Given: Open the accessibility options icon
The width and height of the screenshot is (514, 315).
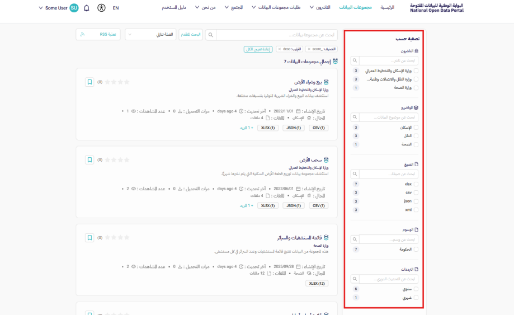Looking at the screenshot, I should point(101,8).
